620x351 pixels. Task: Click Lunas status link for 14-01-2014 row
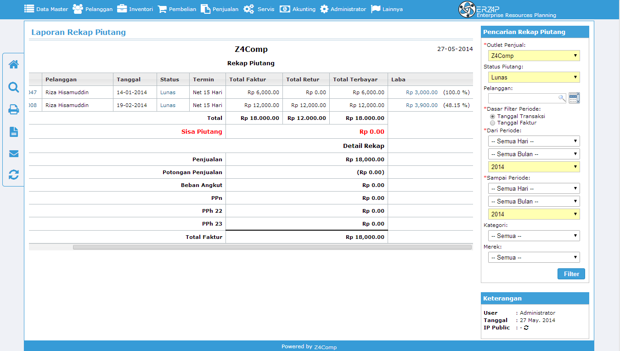(168, 92)
